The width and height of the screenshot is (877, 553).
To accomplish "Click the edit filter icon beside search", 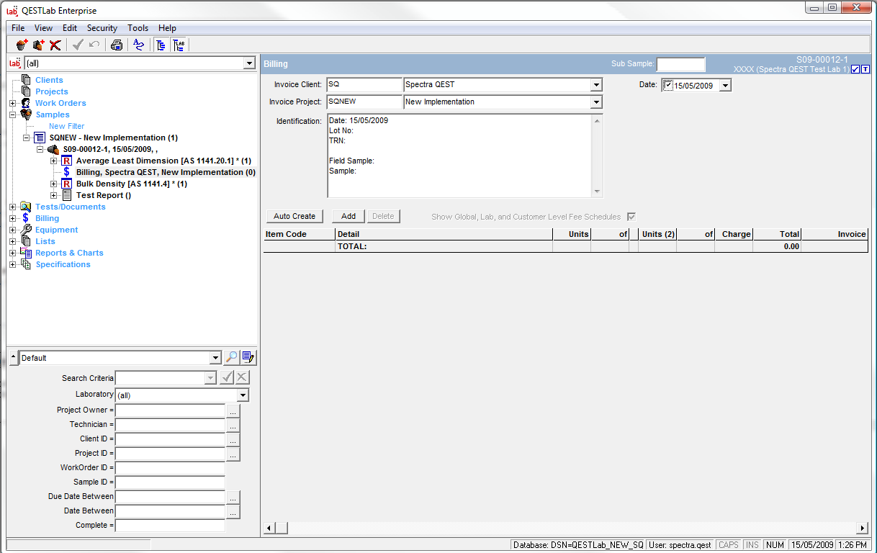I will 249,357.
